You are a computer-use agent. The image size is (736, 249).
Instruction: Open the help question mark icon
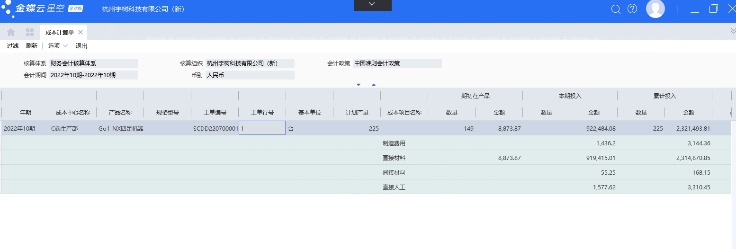(632, 9)
